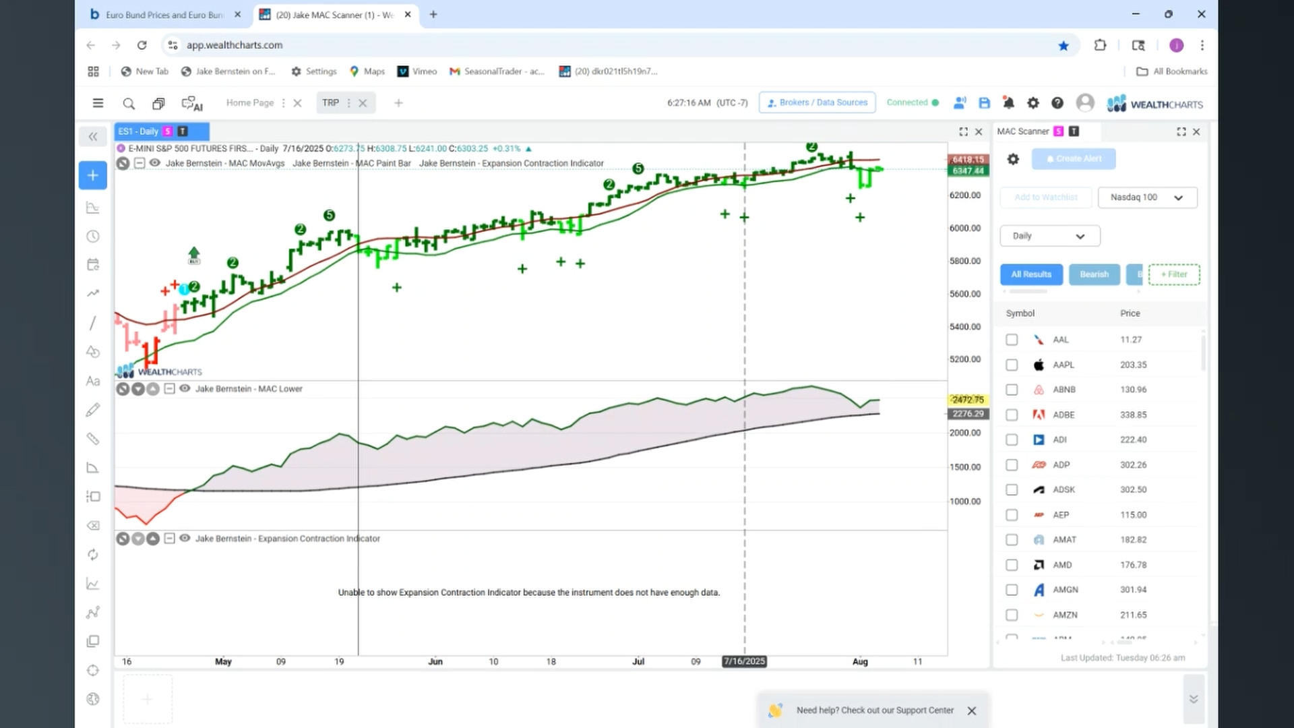Open the user profile avatar
The height and width of the screenshot is (728, 1294).
[x=1085, y=102]
